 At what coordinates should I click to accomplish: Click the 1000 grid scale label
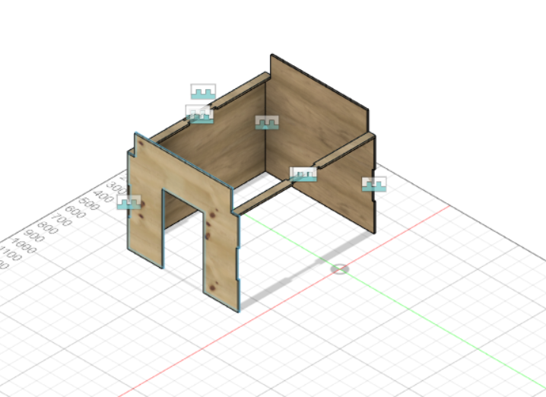[24, 246]
